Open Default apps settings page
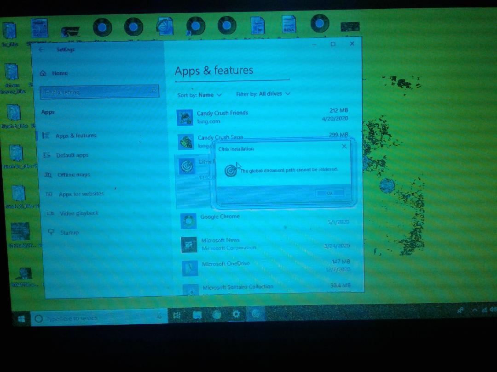Image resolution: width=497 pixels, height=372 pixels. click(66, 155)
